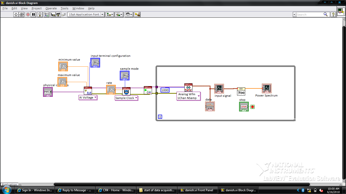
Task: Open the Align Objects dropdown
Action: point(110,14)
